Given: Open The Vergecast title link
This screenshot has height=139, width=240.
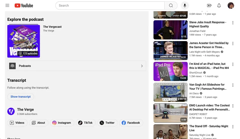Looking at the screenshot, I should (52, 27).
